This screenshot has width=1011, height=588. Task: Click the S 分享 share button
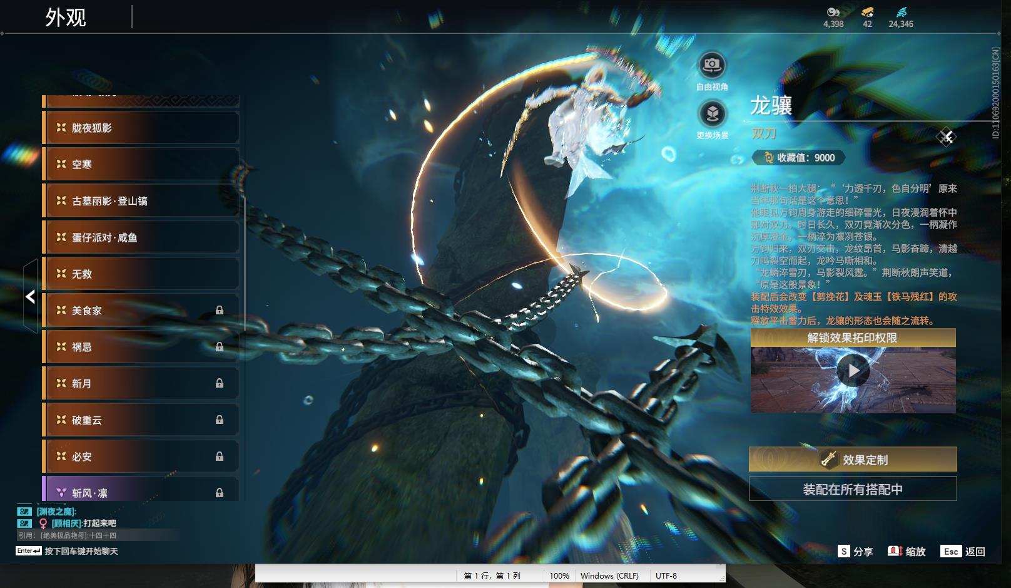pos(855,552)
